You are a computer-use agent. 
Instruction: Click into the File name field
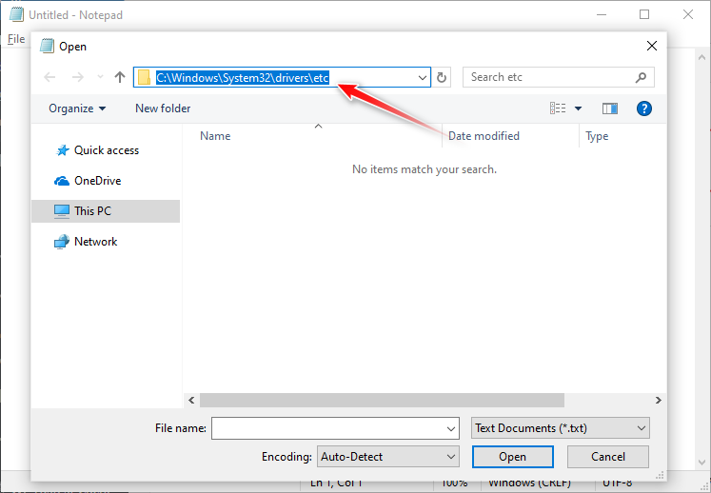(x=327, y=428)
